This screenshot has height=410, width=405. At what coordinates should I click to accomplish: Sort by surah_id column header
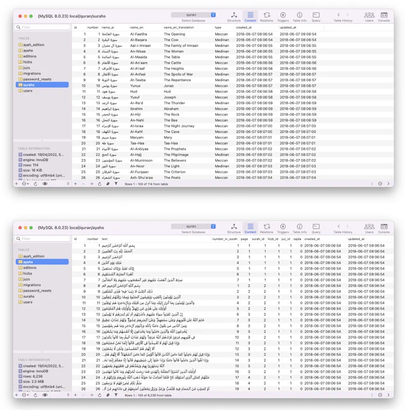pyautogui.click(x=258, y=239)
